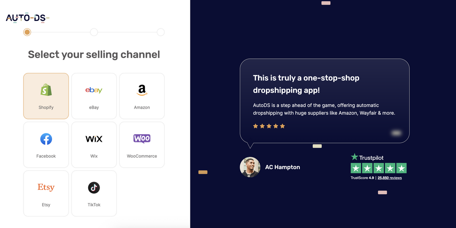Click the Shopify channel label

coord(46,108)
